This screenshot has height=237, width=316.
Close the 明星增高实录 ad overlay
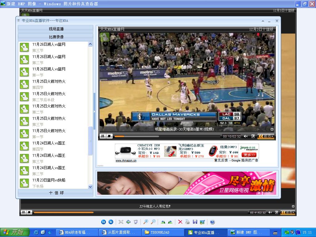click(272, 129)
